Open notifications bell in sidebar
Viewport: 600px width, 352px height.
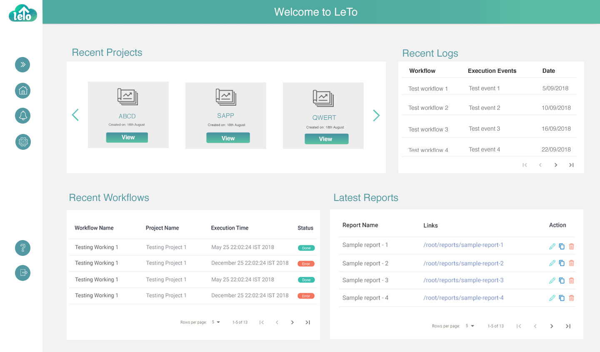click(23, 116)
